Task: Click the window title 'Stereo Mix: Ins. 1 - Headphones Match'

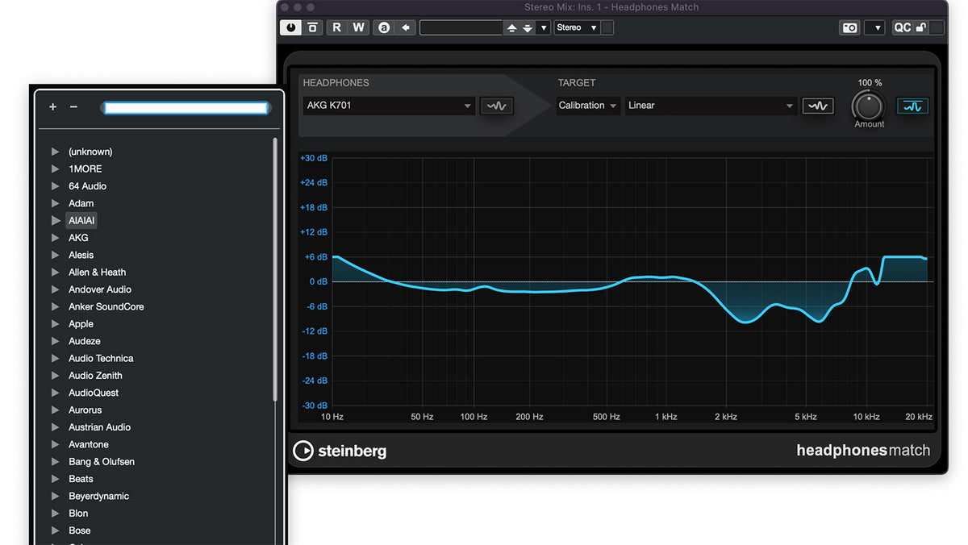Action: [611, 7]
